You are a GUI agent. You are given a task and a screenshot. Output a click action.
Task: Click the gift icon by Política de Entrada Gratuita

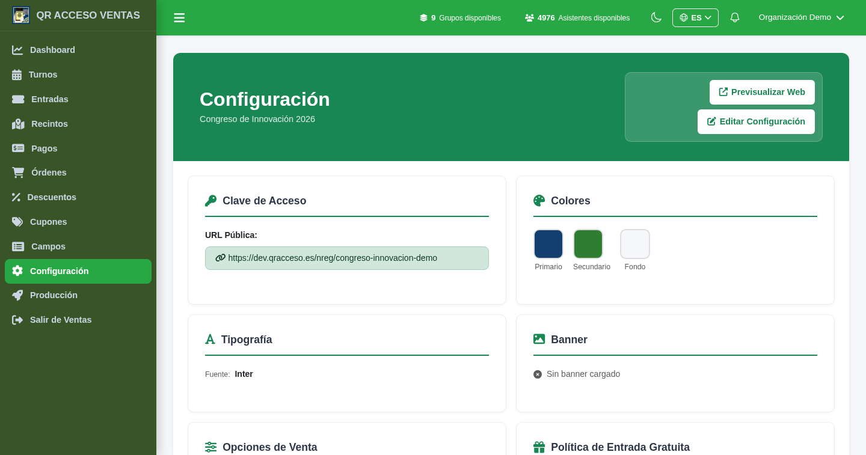coord(539,447)
